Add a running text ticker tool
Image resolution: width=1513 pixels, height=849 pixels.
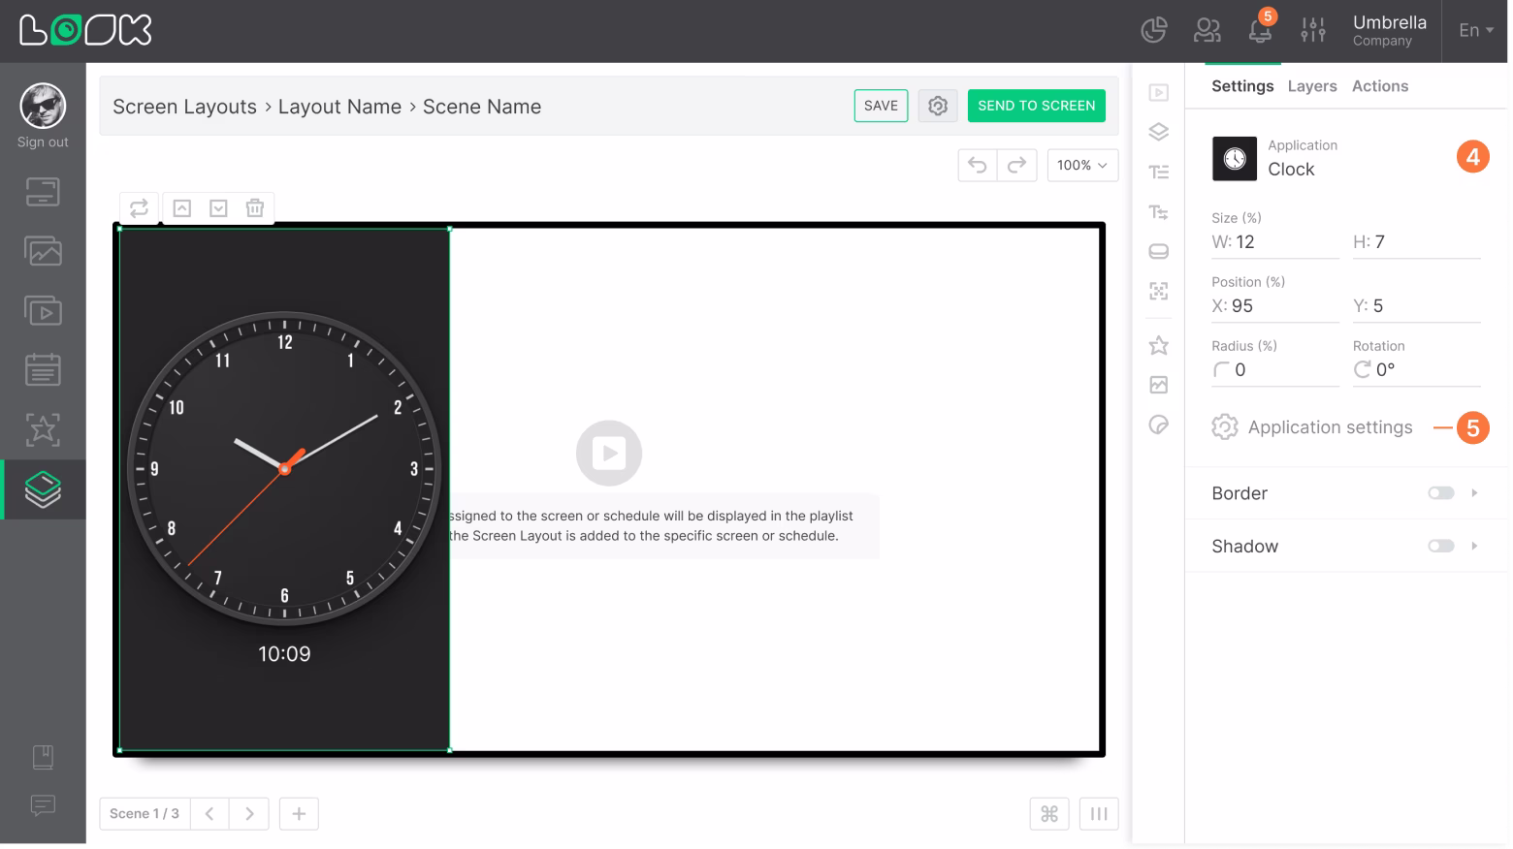click(1158, 212)
